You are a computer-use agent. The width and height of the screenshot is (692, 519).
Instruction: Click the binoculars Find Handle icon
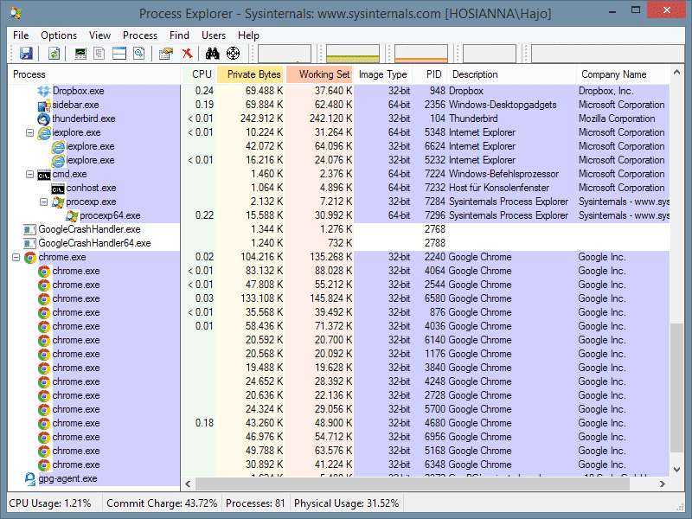(x=212, y=54)
